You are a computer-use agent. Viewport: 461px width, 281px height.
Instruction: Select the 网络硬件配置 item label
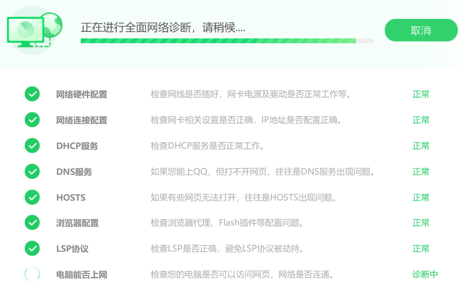click(82, 94)
